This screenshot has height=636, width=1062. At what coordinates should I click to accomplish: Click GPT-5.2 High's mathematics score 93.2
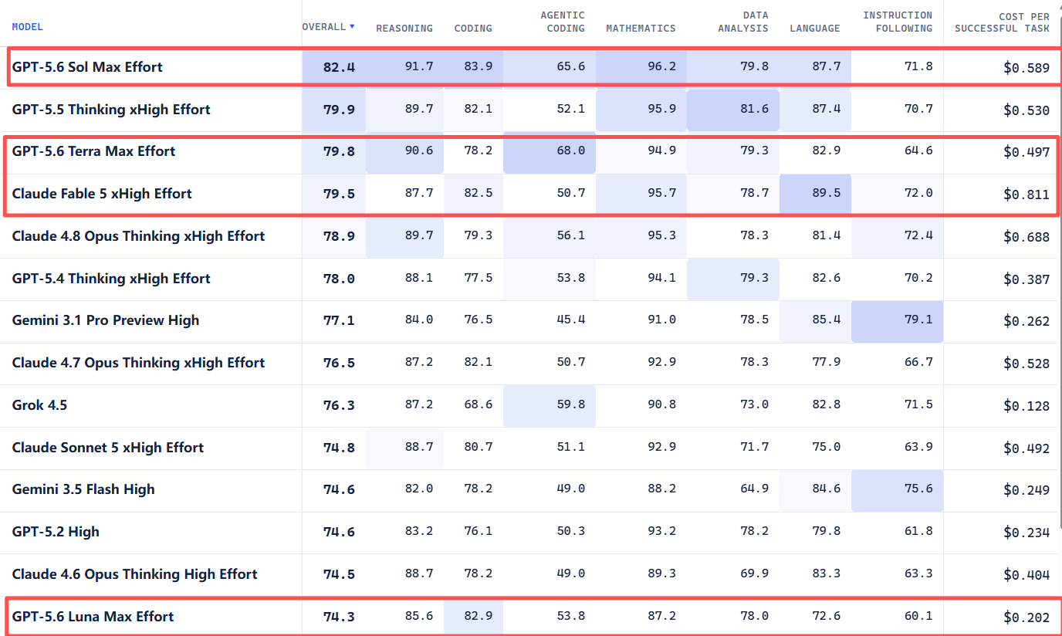point(661,531)
